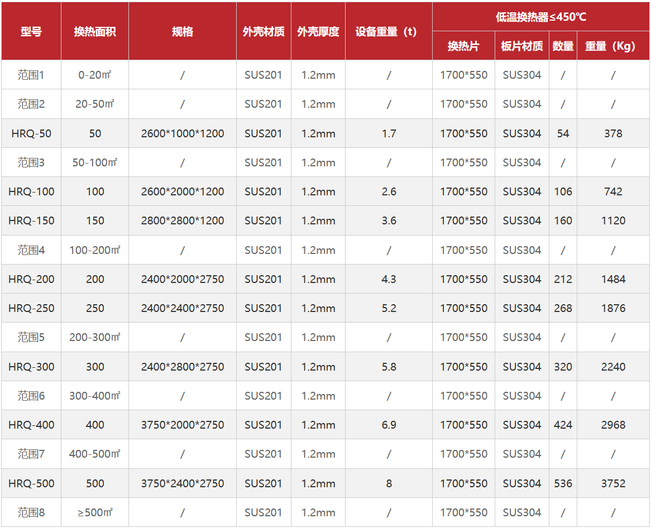The image size is (651, 528).
Task: Select the HRQ-500 model cell
Action: click(31, 483)
